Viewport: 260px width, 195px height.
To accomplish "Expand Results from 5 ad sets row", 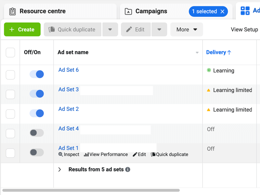I will (59, 170).
